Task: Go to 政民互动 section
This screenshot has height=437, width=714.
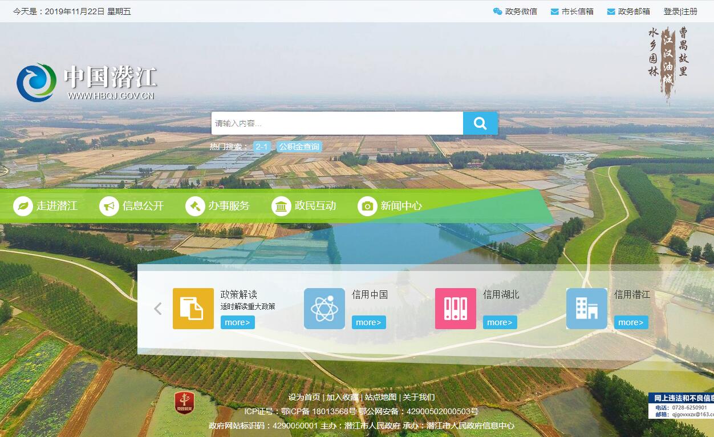Action: (305, 206)
